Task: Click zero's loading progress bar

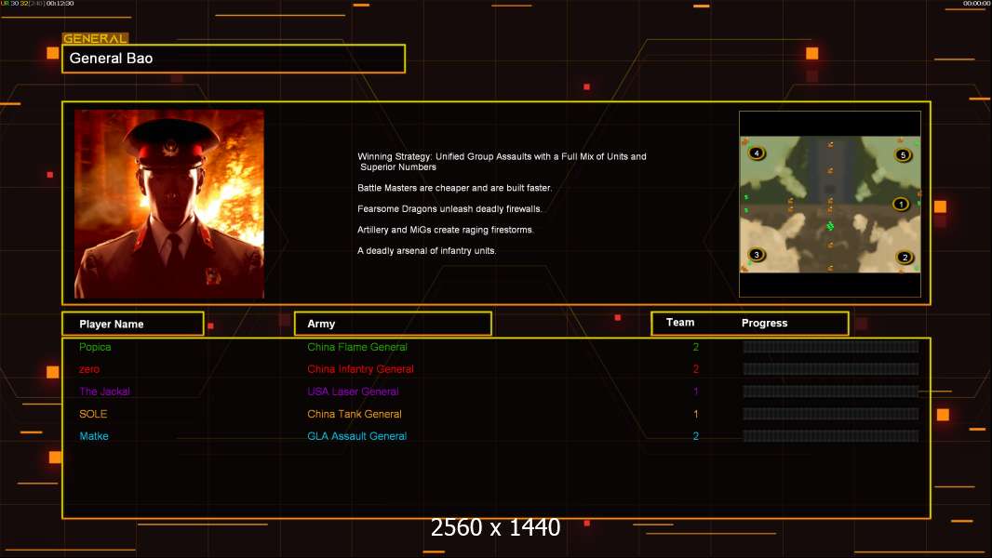Action: (x=831, y=369)
